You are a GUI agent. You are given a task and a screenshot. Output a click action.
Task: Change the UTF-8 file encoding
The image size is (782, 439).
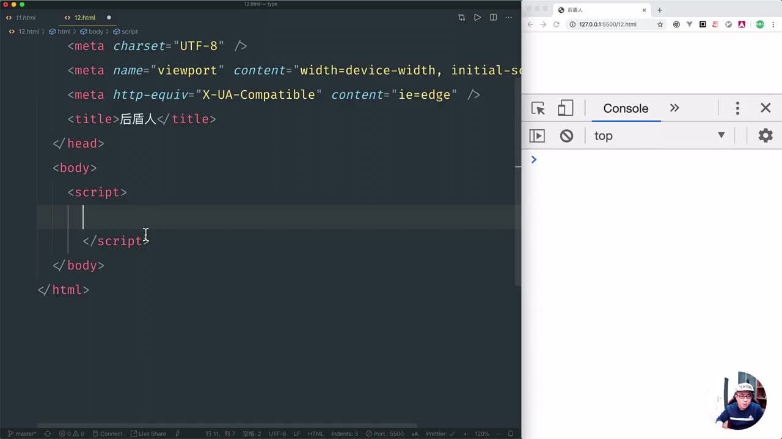click(277, 434)
